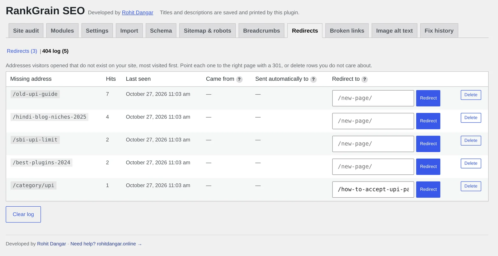Redirect the /sbi-upi-limit address
Image resolution: width=498 pixels, height=256 pixels.
[428, 144]
